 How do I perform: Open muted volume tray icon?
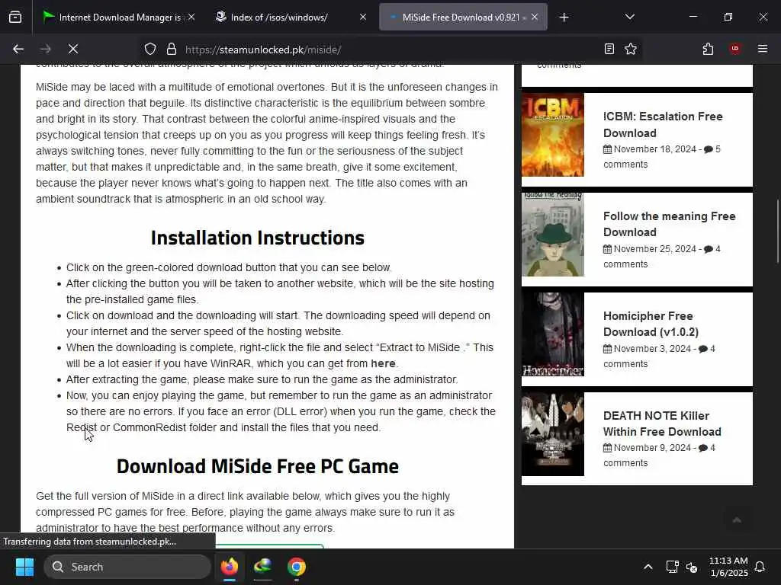(x=692, y=567)
